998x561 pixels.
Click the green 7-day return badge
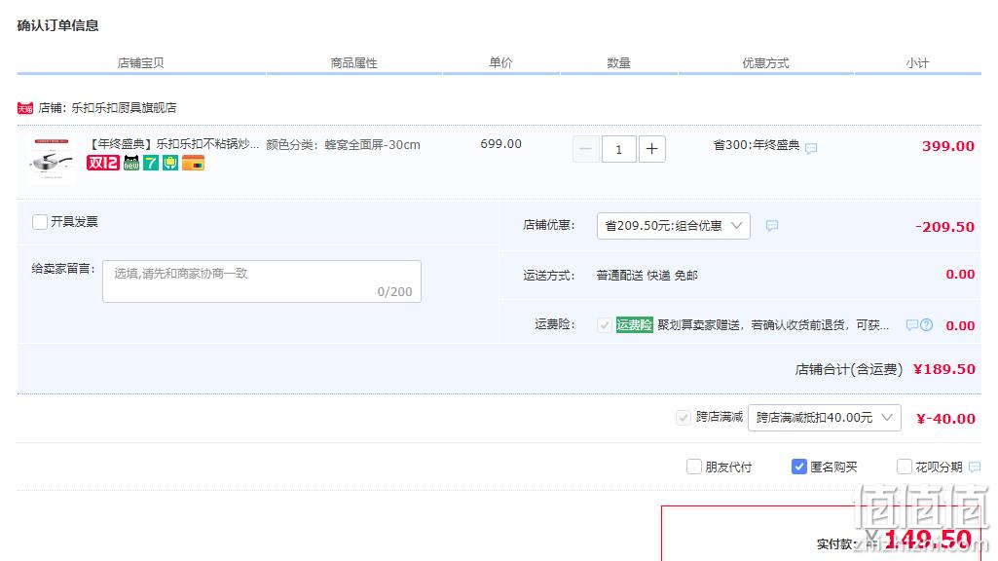(150, 163)
